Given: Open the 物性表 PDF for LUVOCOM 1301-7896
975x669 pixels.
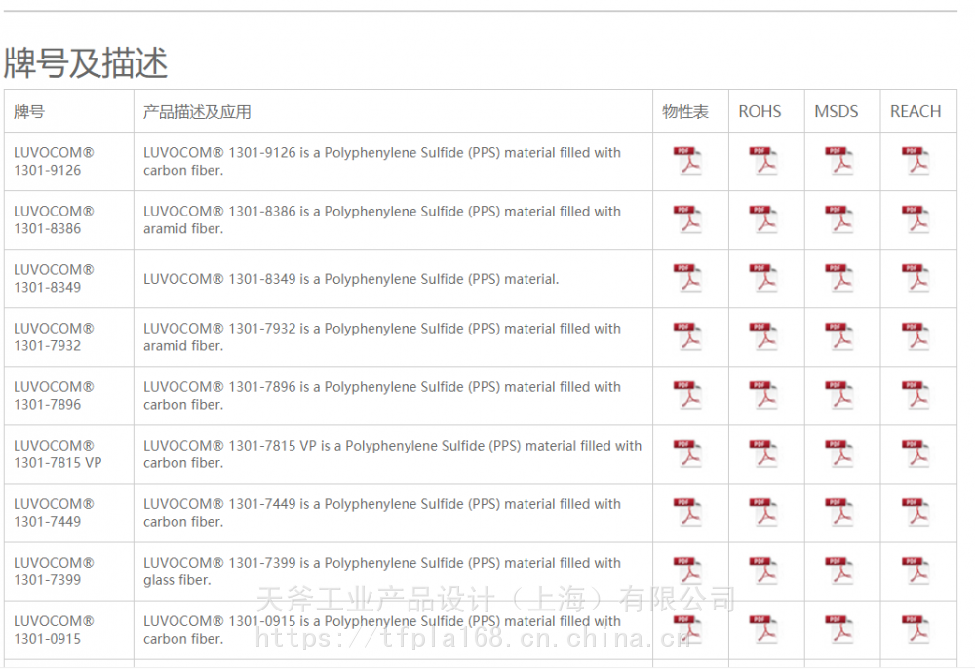Looking at the screenshot, I should (x=687, y=395).
